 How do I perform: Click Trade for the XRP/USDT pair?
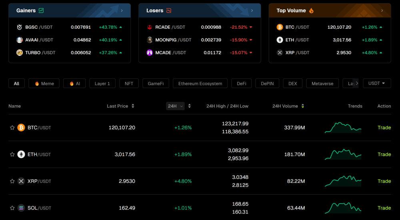pos(384,181)
